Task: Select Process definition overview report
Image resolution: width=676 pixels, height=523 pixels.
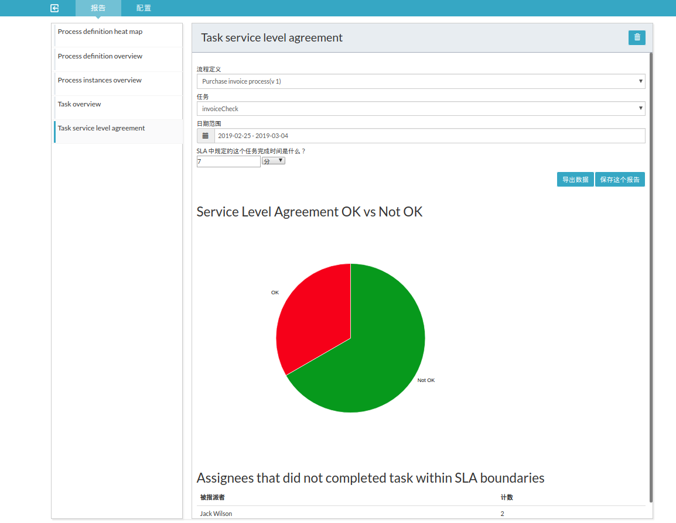Action: click(100, 56)
